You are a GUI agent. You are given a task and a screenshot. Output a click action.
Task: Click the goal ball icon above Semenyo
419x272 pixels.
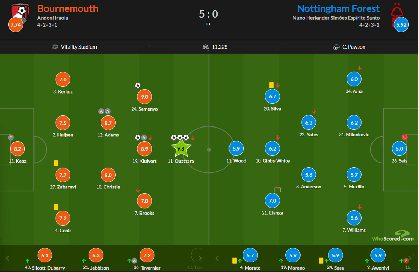(x=138, y=85)
